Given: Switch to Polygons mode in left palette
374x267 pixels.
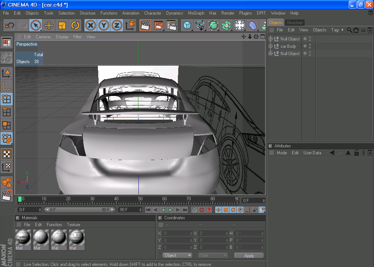Looking at the screenshot, I should (x=7, y=125).
